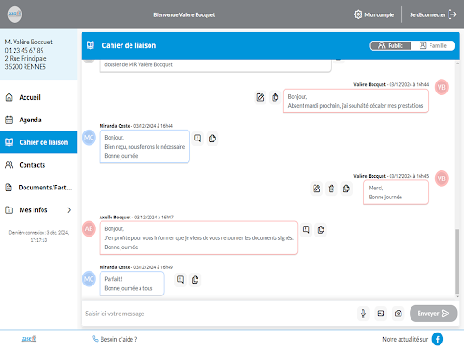Click the Envoyer send button
Image resolution: width=464 pixels, height=348 pixels.
tap(433, 314)
